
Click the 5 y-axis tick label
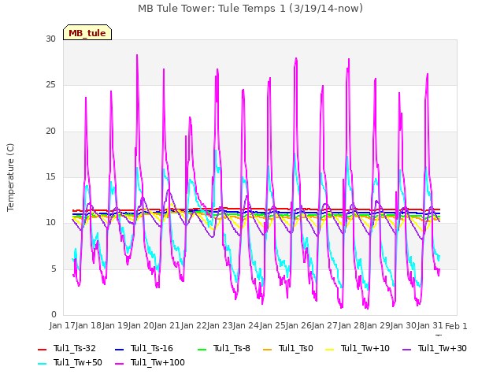coord(54,269)
